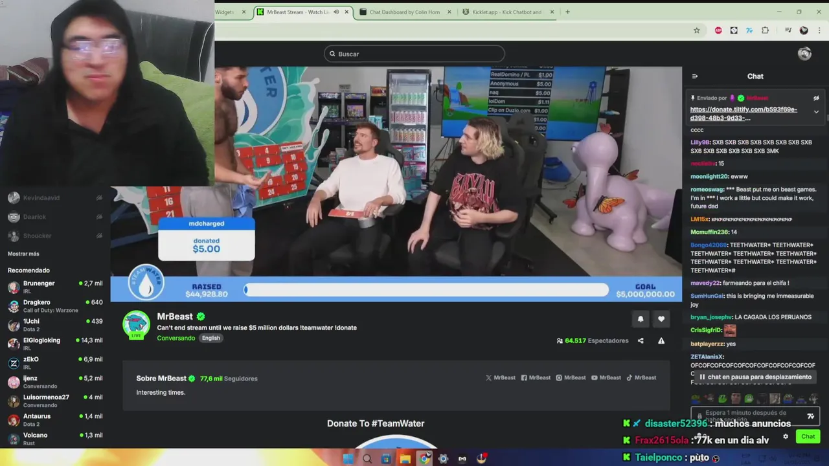Click the mdcharged donation alert card
Viewport: 829px width, 466px height.
pos(206,239)
